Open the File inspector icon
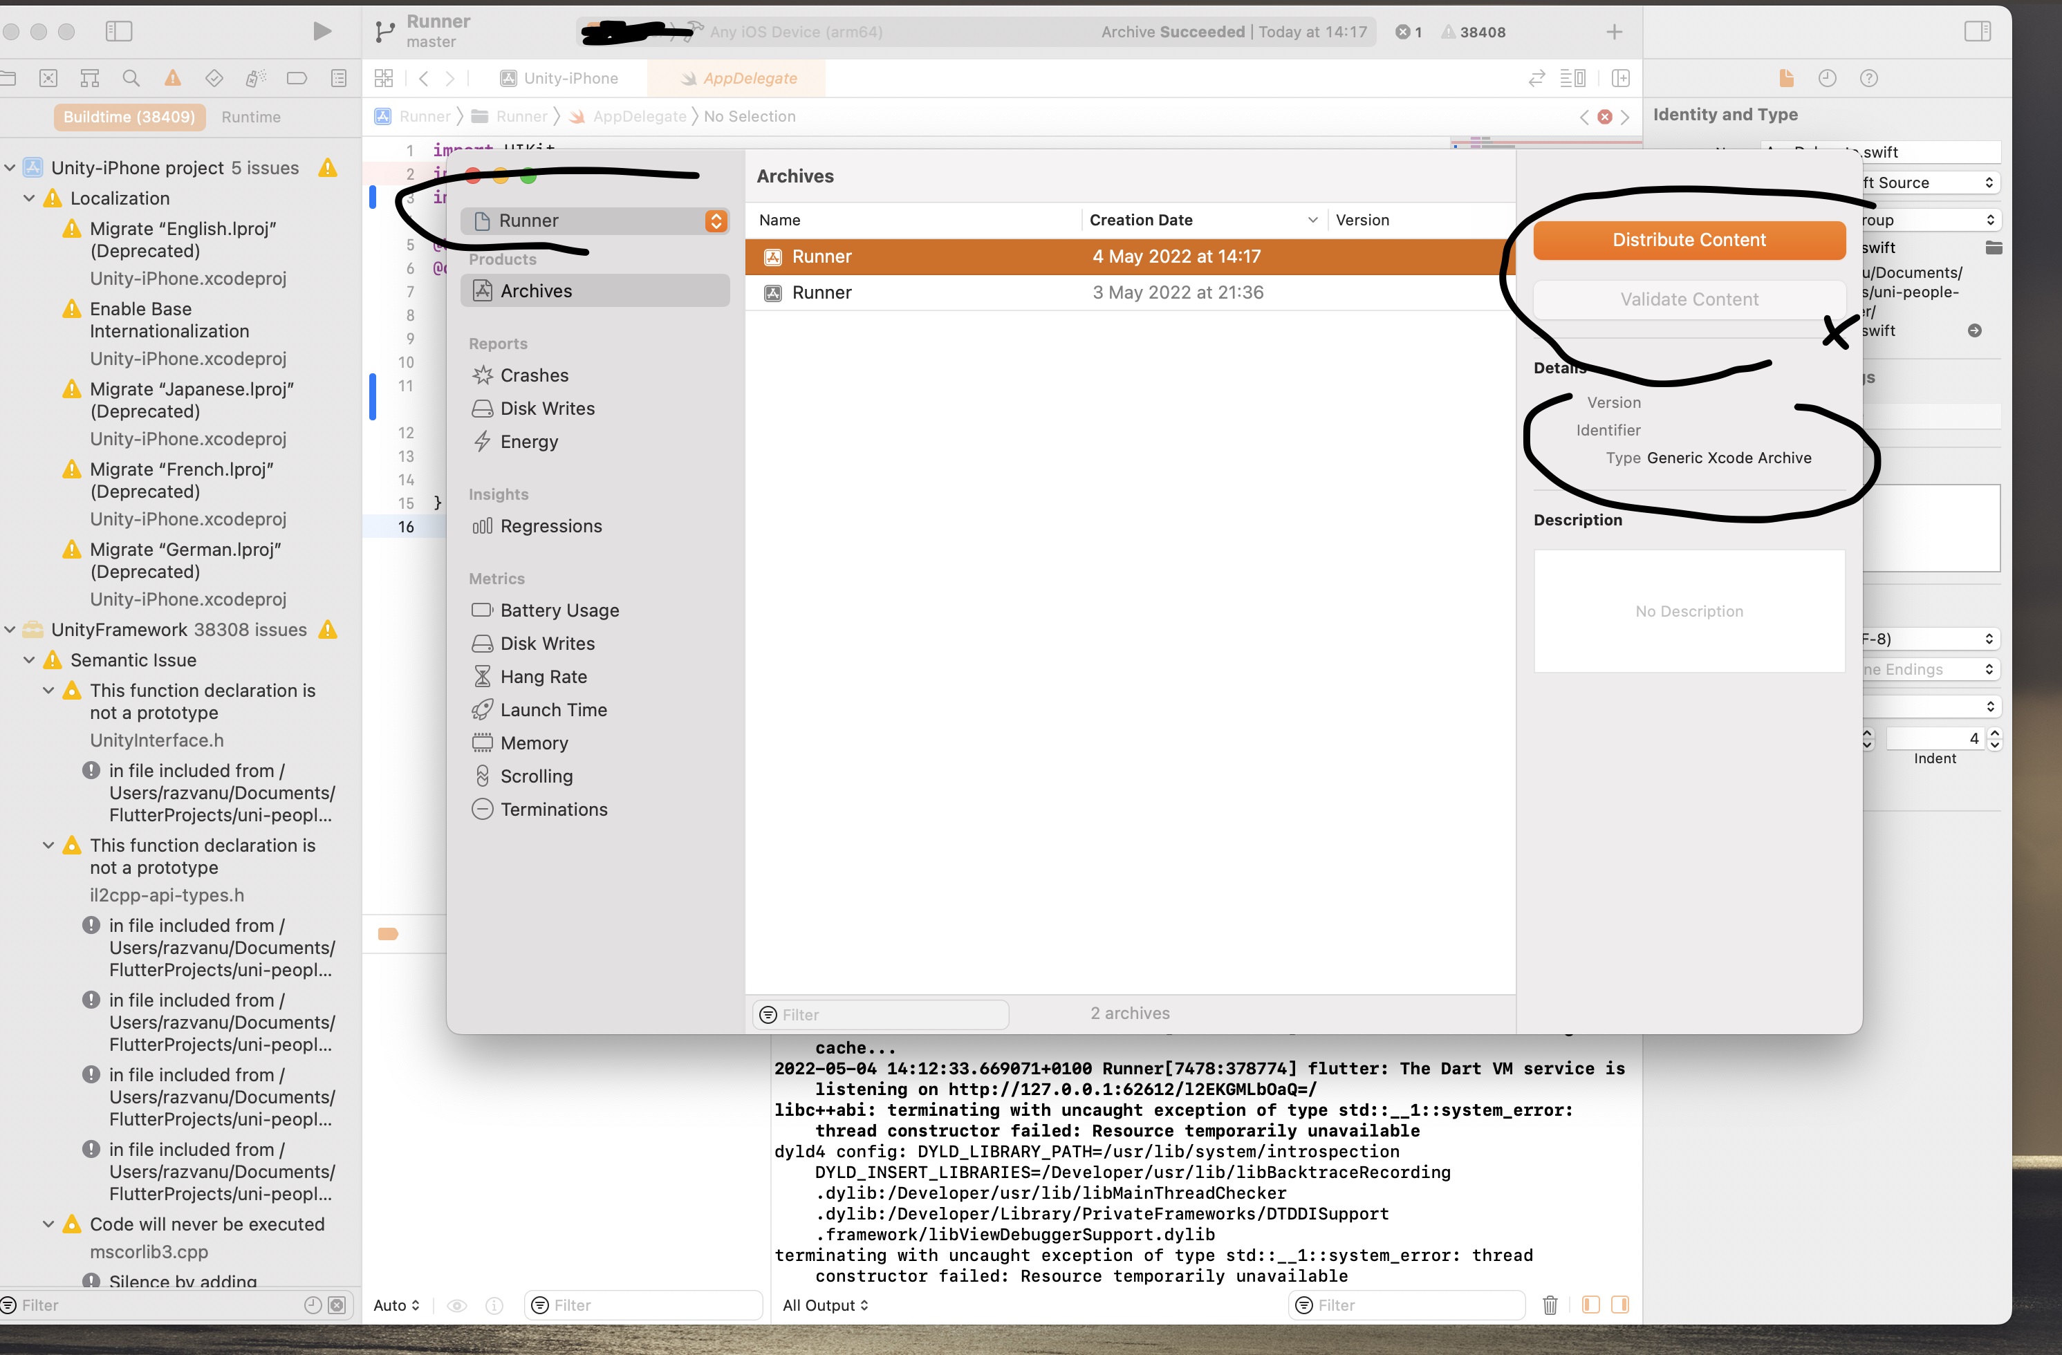Screen dimensions: 2062x1355 1787,78
